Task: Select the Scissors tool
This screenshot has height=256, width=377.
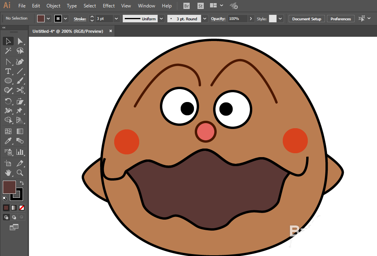Action: tap(20, 91)
